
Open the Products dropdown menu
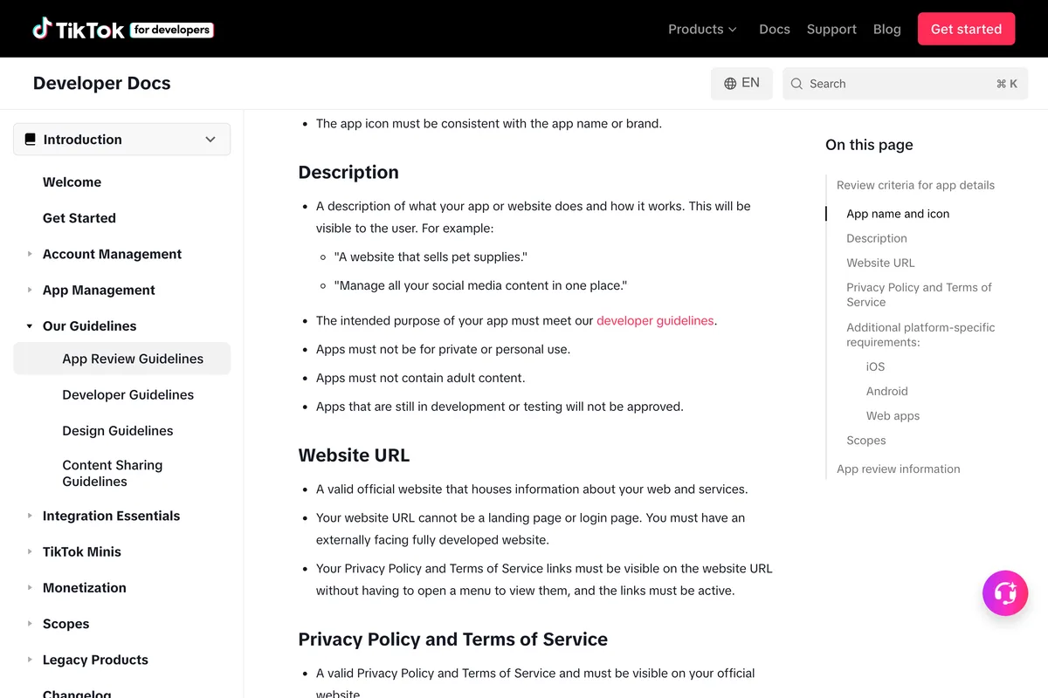(x=703, y=29)
